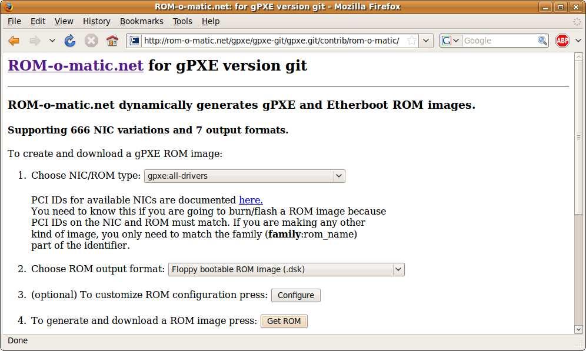The width and height of the screenshot is (586, 351).
Task: Click the Google search input field
Action: click(500, 41)
